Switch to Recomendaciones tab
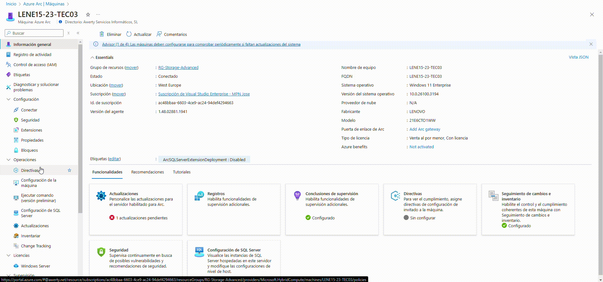 pyautogui.click(x=147, y=172)
